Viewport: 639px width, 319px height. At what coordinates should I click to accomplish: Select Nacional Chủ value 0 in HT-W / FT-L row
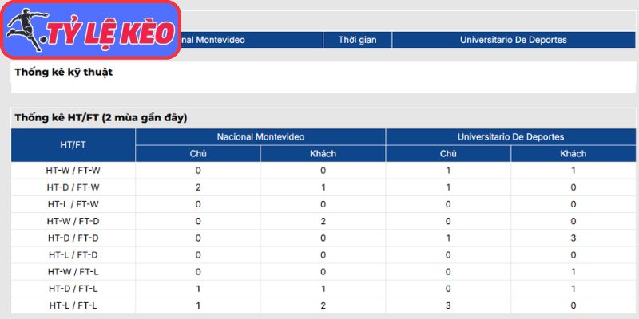pyautogui.click(x=198, y=272)
